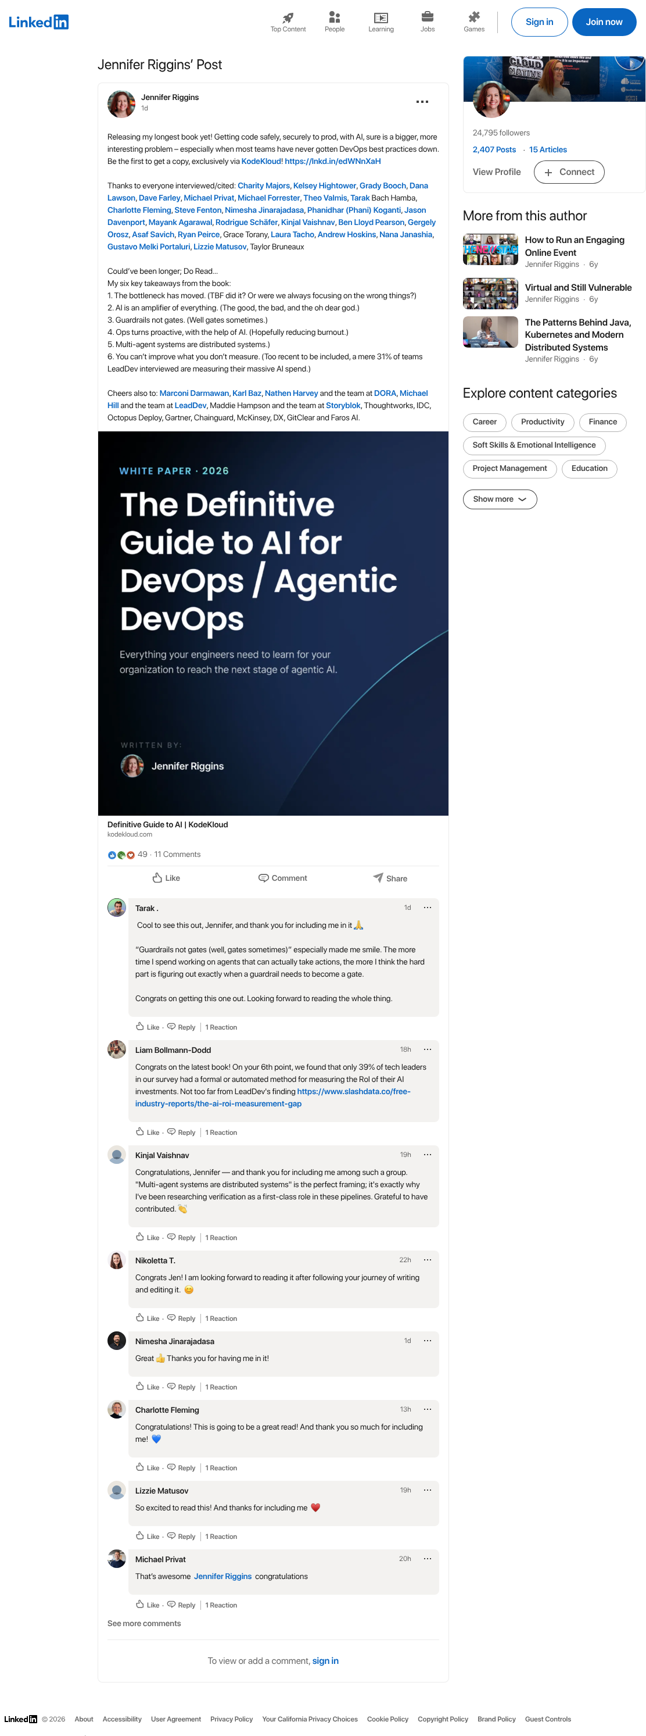646x1736 pixels.
Task: Open the KodeKloud lnkd.in link
Action: [333, 161]
